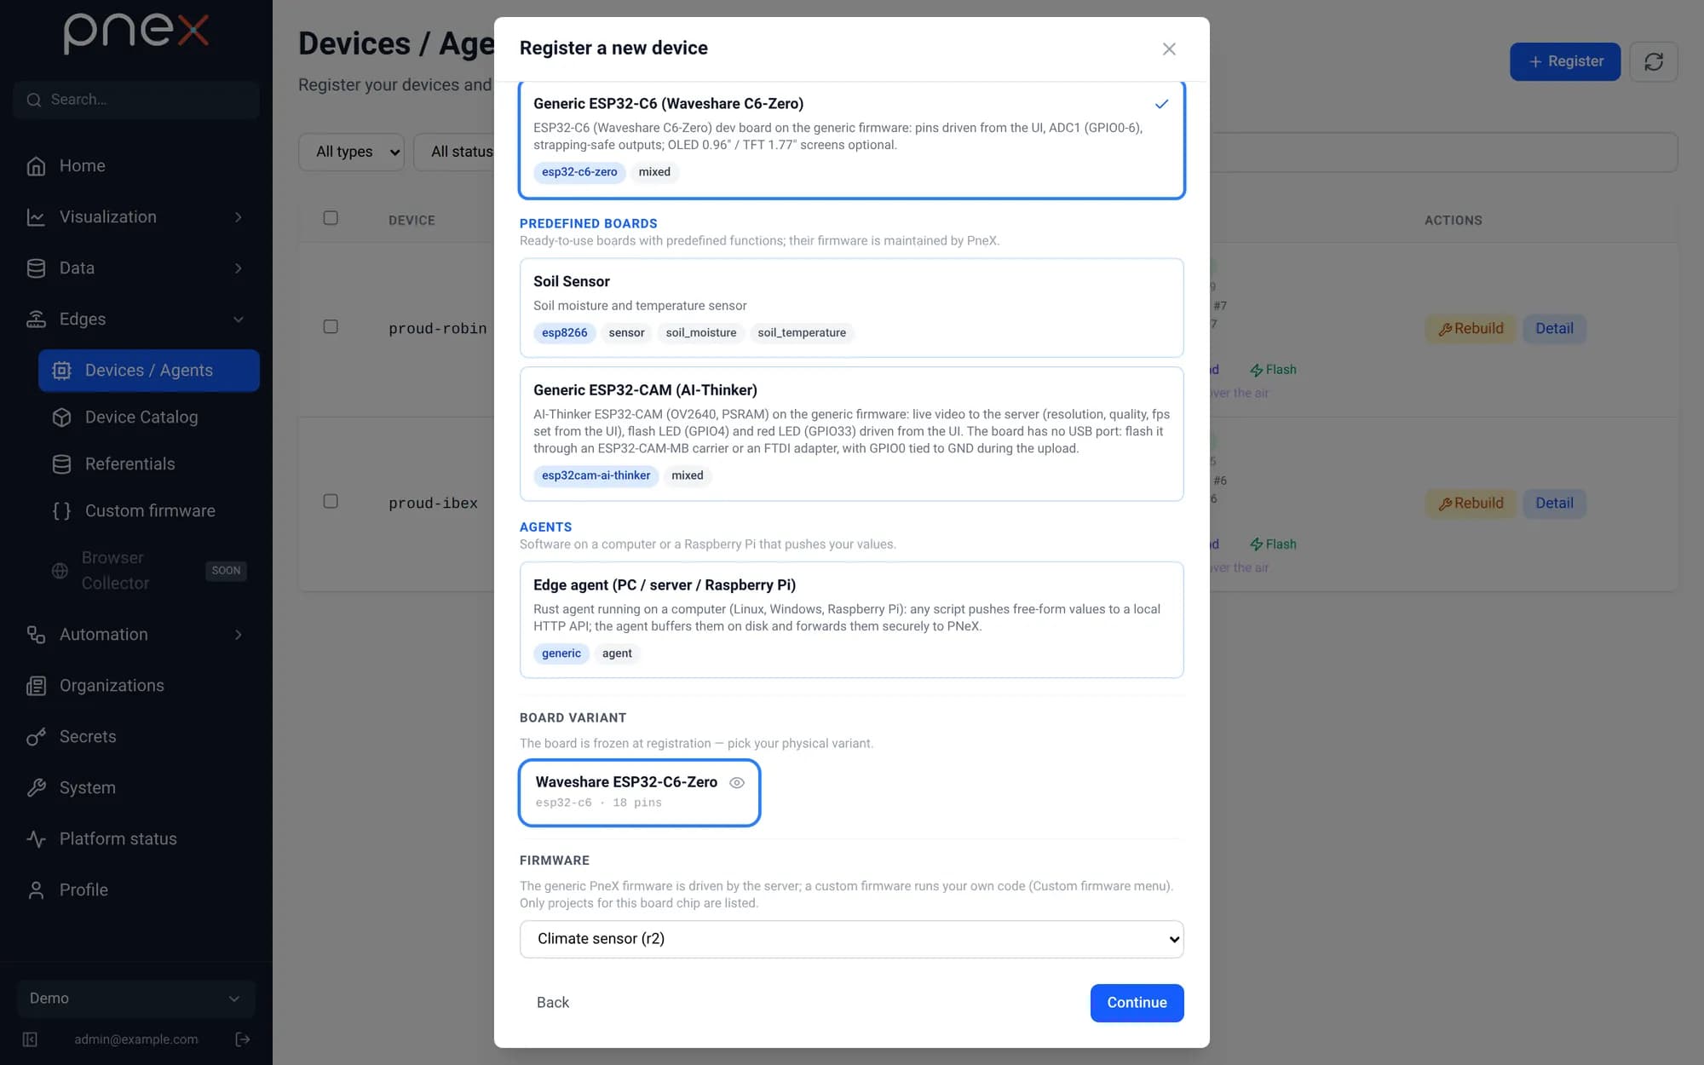Click the Platform status pulse icon
The width and height of the screenshot is (1704, 1065).
[36, 839]
